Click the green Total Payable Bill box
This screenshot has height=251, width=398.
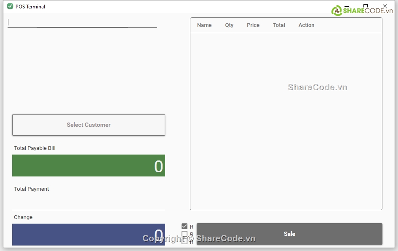pyautogui.click(x=88, y=166)
